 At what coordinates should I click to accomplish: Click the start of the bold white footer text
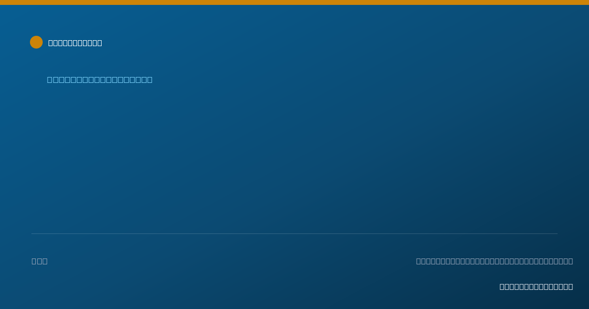[503, 286]
